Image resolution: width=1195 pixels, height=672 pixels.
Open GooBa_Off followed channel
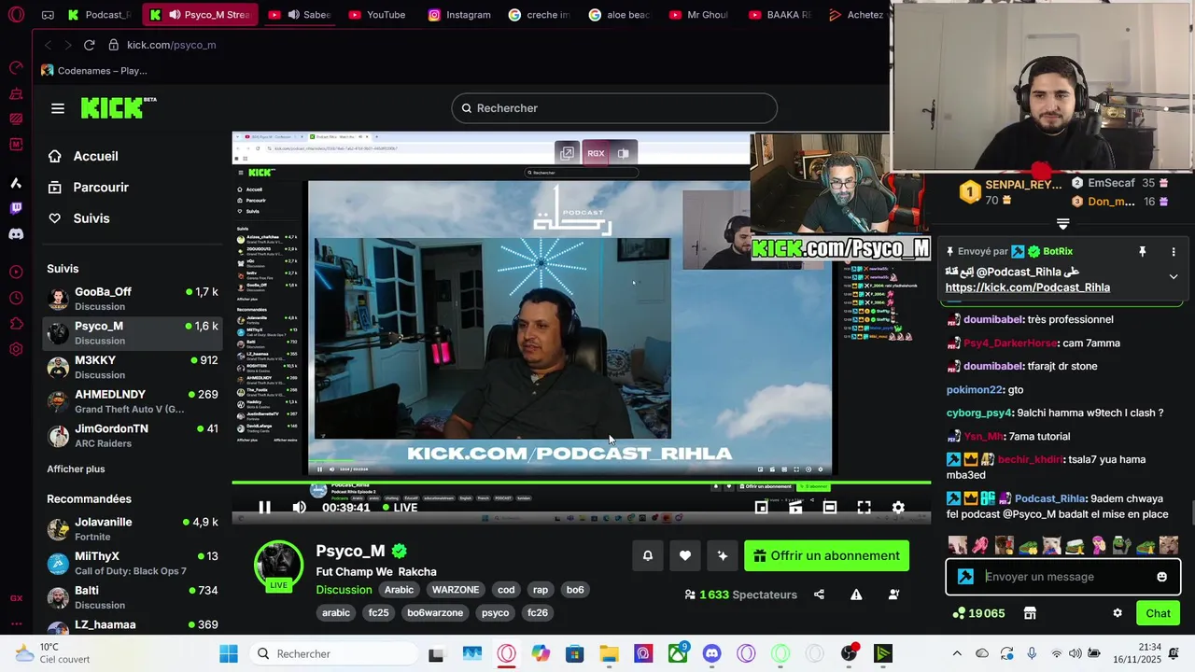click(x=134, y=299)
